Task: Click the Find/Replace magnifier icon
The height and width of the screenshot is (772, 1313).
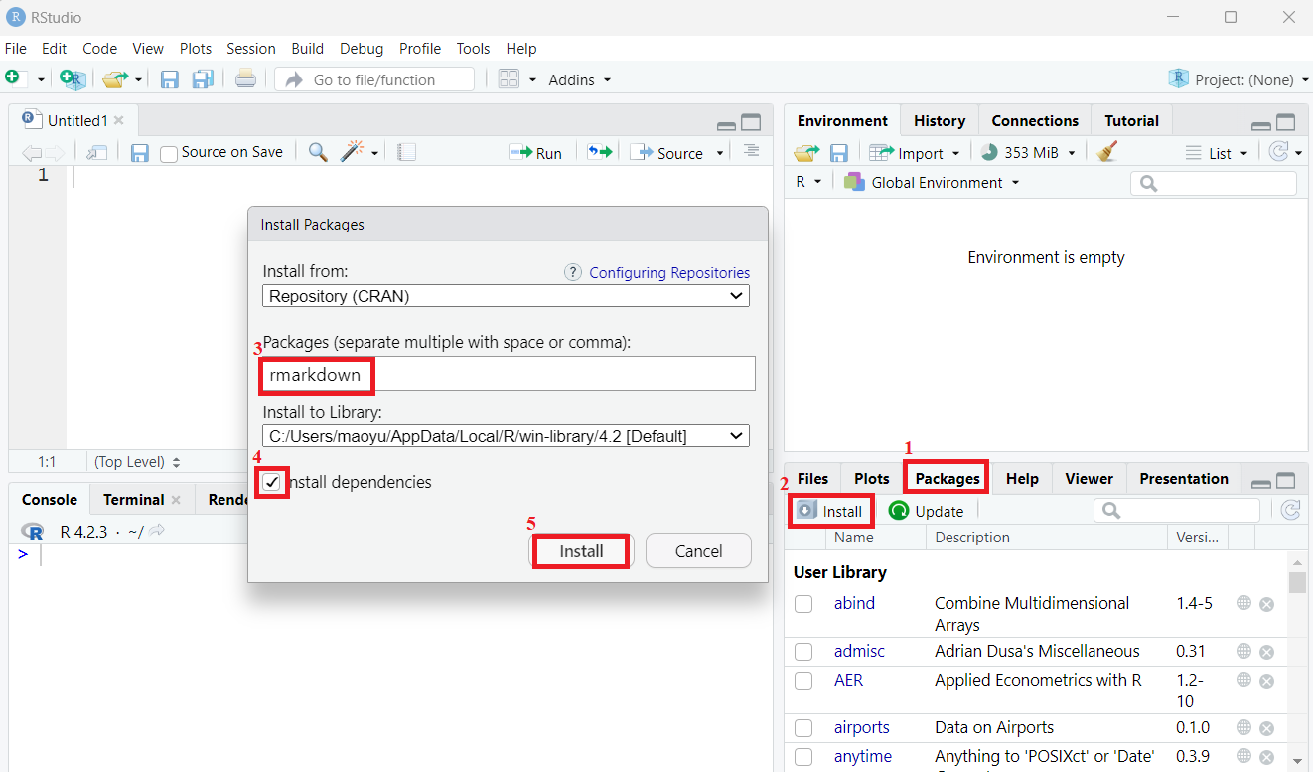Action: [318, 152]
